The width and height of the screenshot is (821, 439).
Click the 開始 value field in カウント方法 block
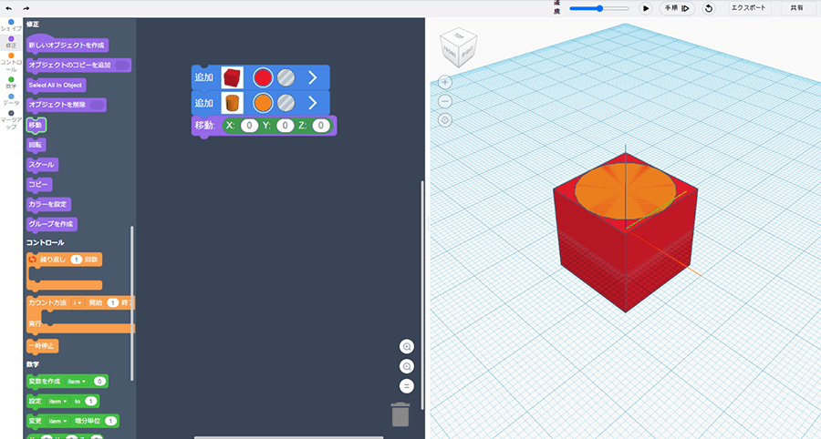[112, 302]
